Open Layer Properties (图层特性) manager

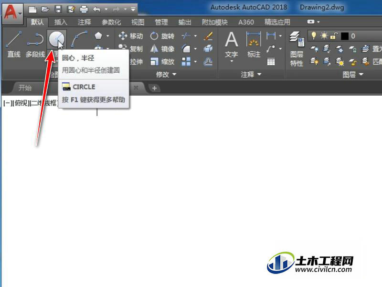pos(297,49)
